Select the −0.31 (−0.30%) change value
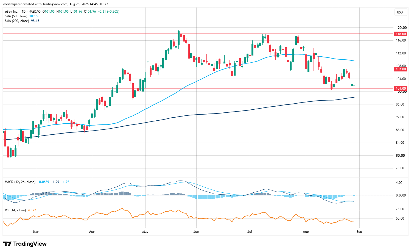Image resolution: width=411 pixels, height=252 pixels. [x=109, y=12]
